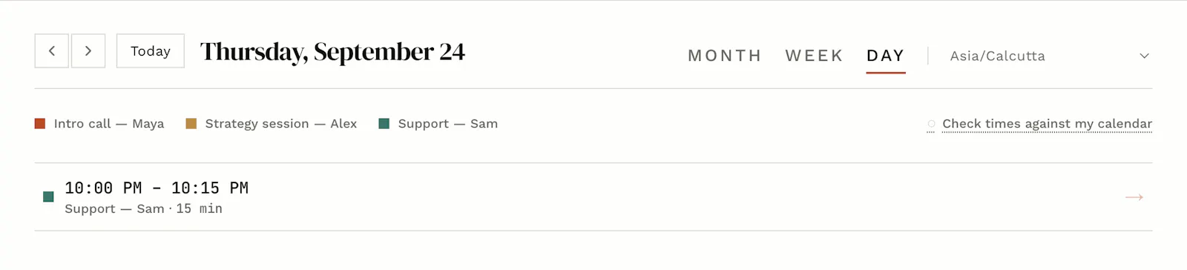Jump to Today
Screen dimensions: 1187x270
151,51
